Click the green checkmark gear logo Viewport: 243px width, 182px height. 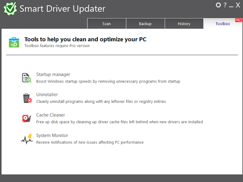(x=10, y=9)
